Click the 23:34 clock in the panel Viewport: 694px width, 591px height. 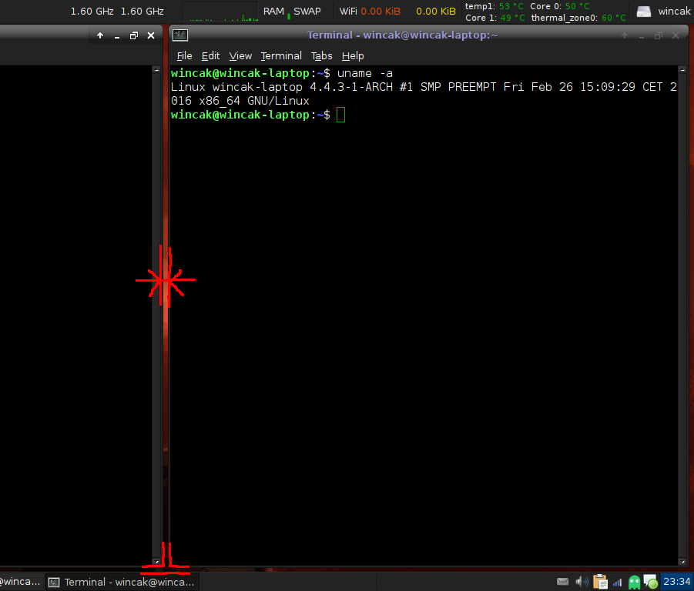676,582
